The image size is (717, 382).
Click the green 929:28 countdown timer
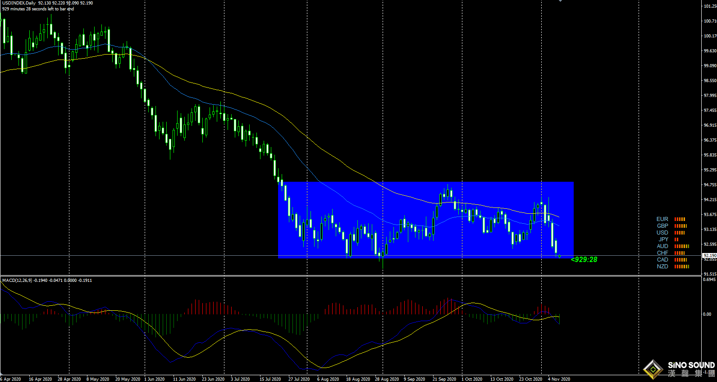[x=584, y=259]
